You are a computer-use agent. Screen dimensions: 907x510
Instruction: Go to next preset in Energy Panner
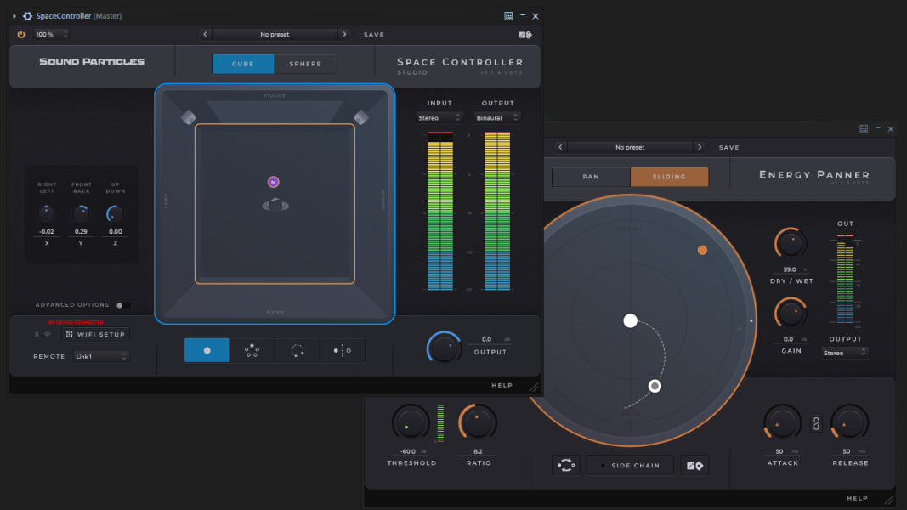click(x=700, y=147)
